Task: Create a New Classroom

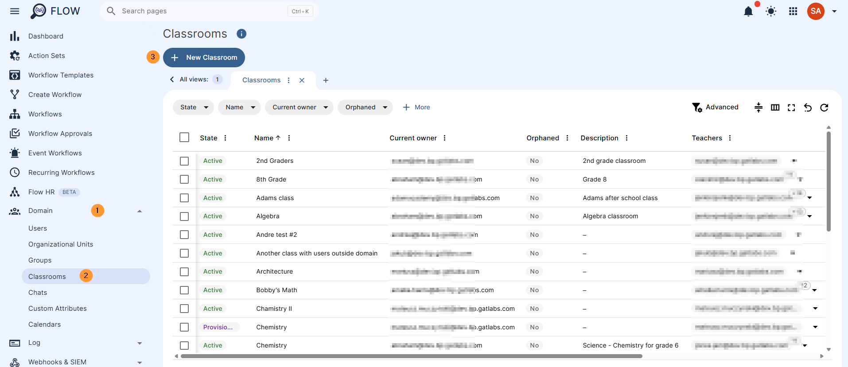Action: click(204, 58)
